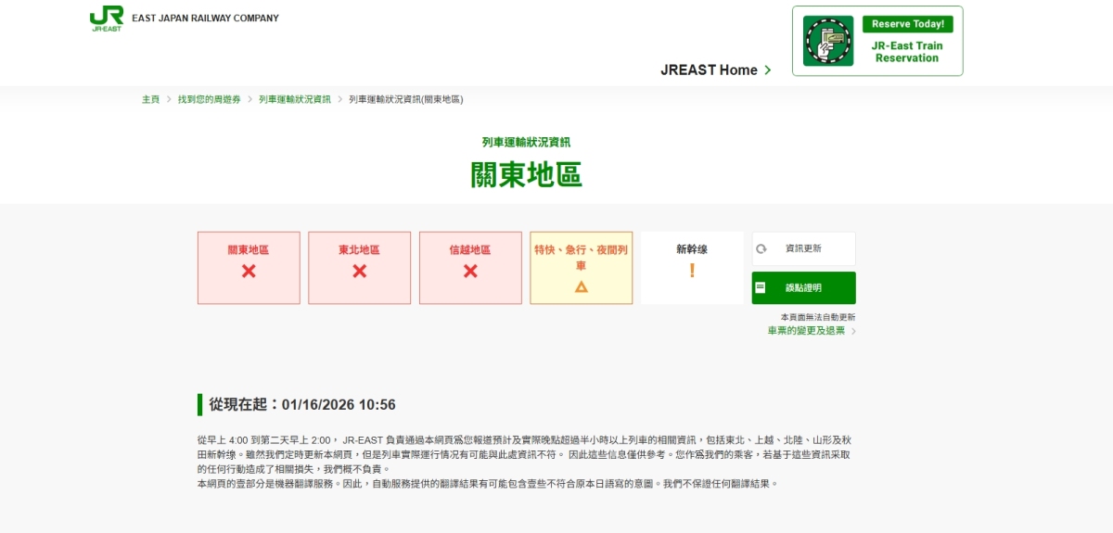Click the chevron arrow next to JREAST Home
Image resolution: width=1113 pixels, height=533 pixels.
768,70
